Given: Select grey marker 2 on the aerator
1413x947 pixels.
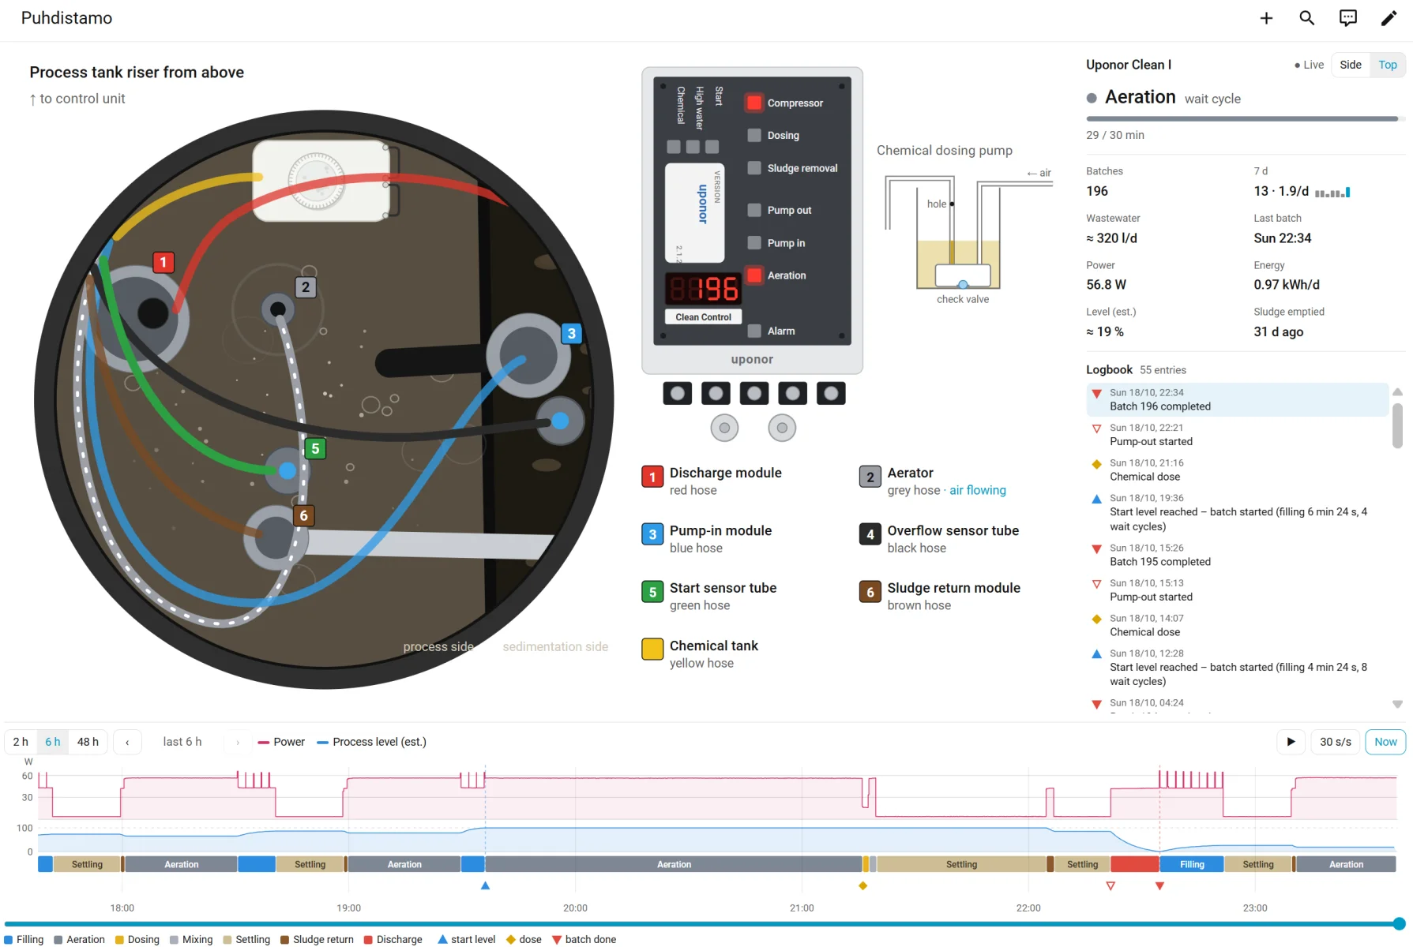Looking at the screenshot, I should [x=306, y=287].
